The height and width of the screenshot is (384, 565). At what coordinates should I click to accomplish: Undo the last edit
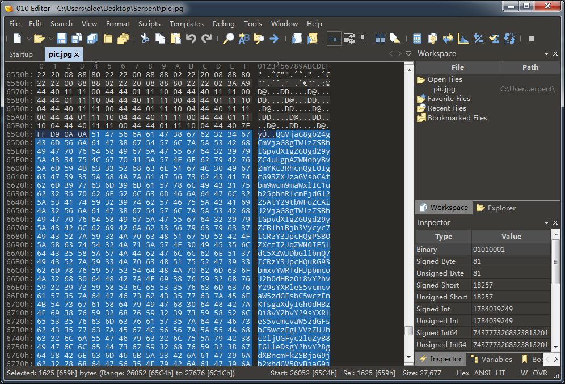(x=191, y=39)
